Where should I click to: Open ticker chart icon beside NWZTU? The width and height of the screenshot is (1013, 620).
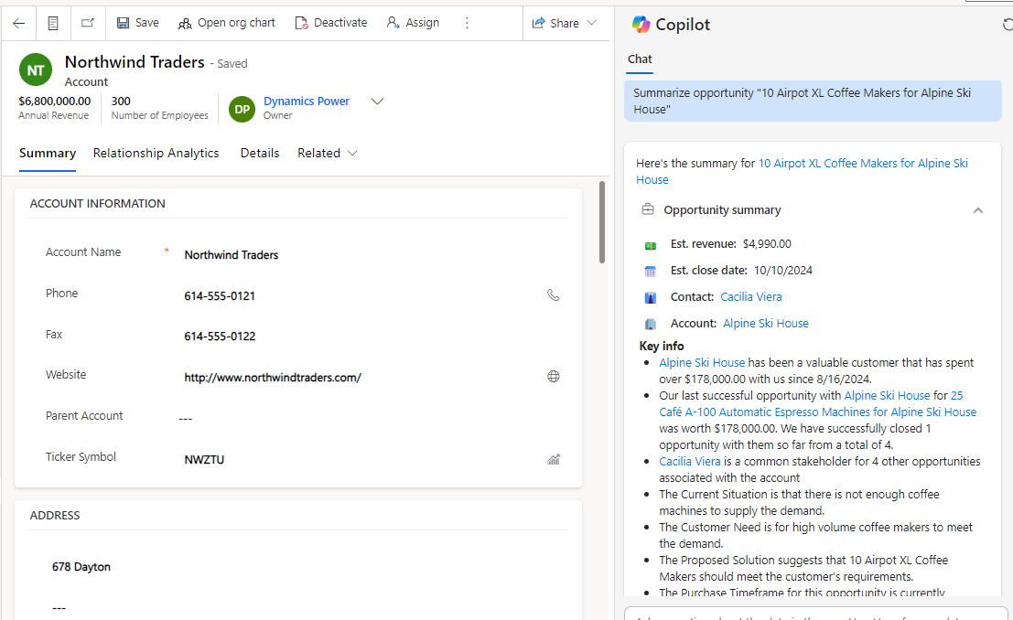tap(554, 459)
